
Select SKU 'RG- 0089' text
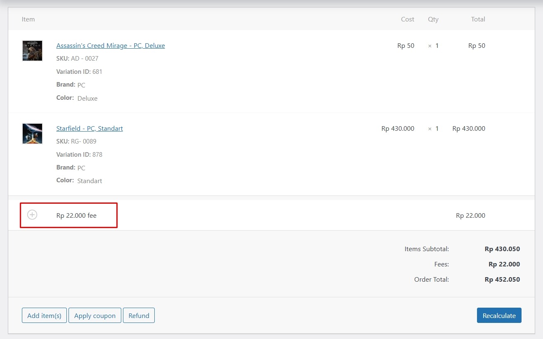pos(84,141)
